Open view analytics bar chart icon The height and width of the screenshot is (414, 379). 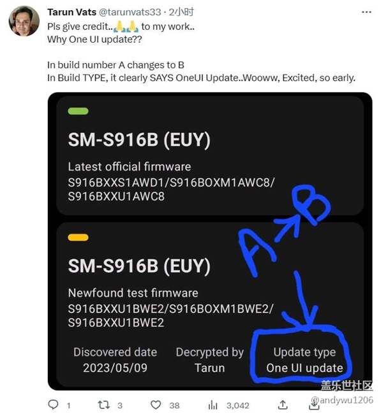[213, 404]
